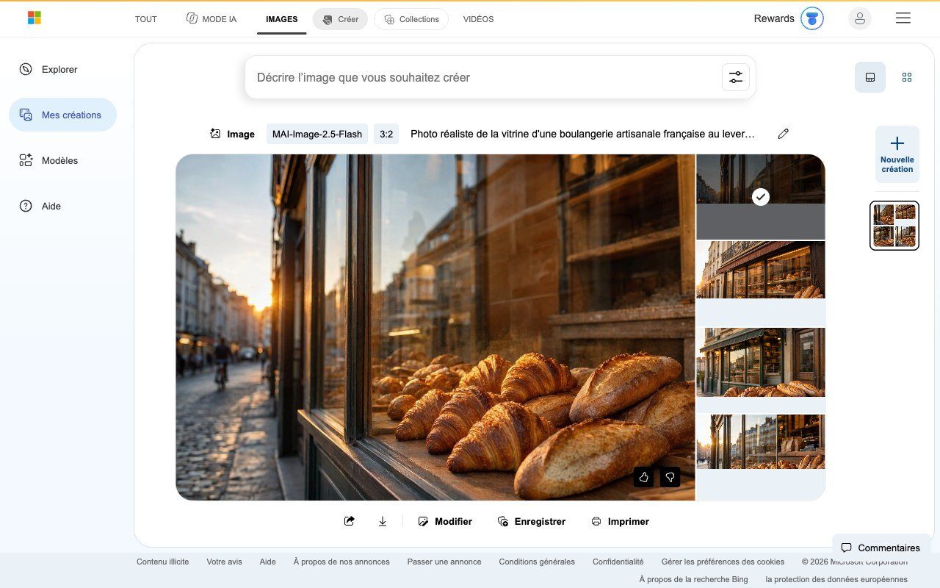Image resolution: width=940 pixels, height=588 pixels.
Task: Switch to grid view layout
Action: pos(907,77)
